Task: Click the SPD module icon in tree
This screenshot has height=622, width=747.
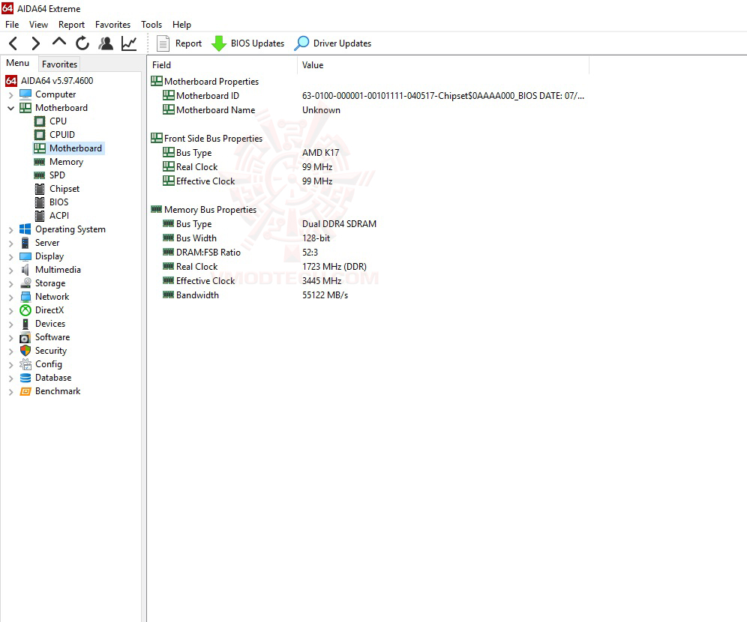Action: 40,175
